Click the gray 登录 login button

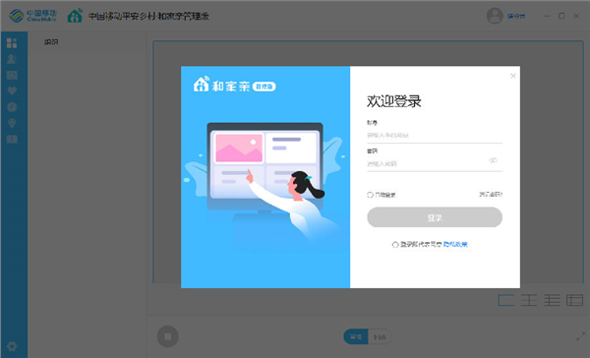[435, 217]
